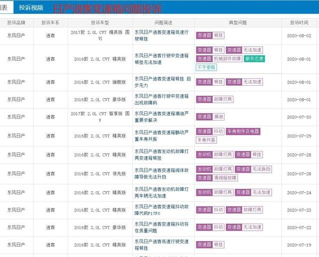Open complaint 东风日产逍客变速箱抖动故障代码P17F0
This screenshot has height=257, width=319.
161,210
